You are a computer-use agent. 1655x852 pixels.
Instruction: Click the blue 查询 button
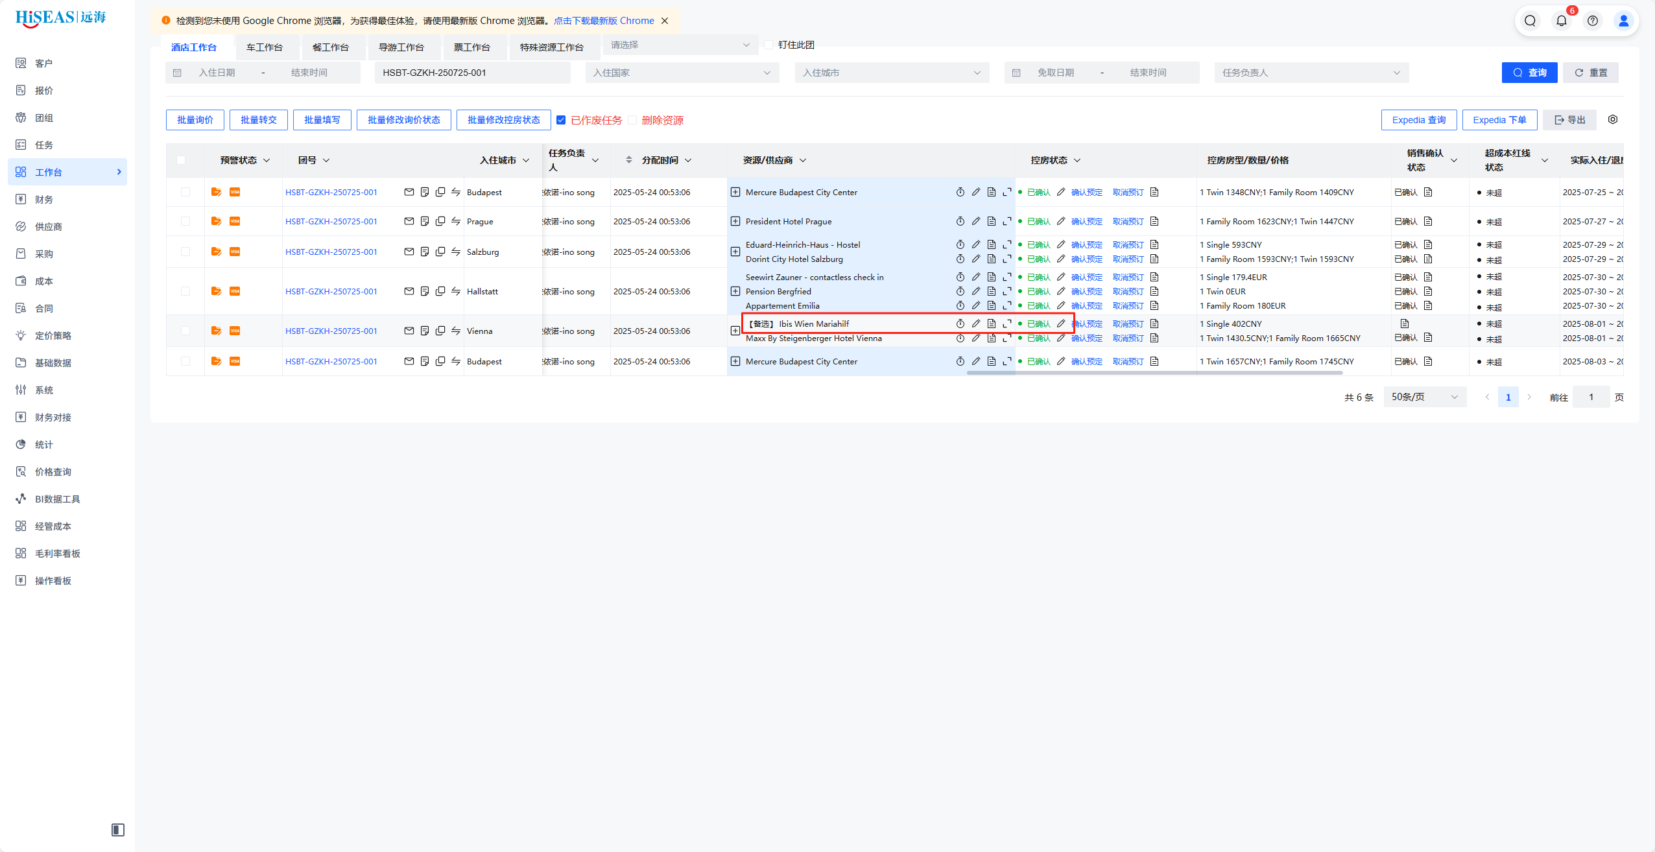(x=1529, y=73)
